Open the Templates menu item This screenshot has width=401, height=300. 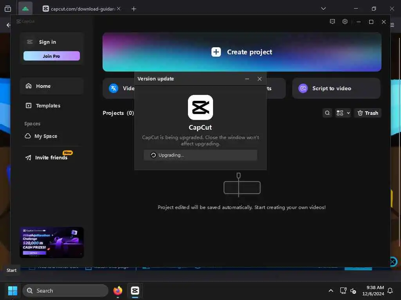click(52, 105)
